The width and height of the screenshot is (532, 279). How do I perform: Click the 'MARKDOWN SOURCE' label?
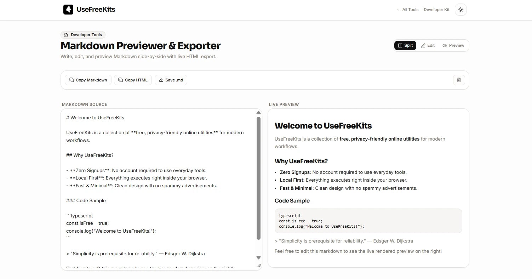(x=85, y=104)
